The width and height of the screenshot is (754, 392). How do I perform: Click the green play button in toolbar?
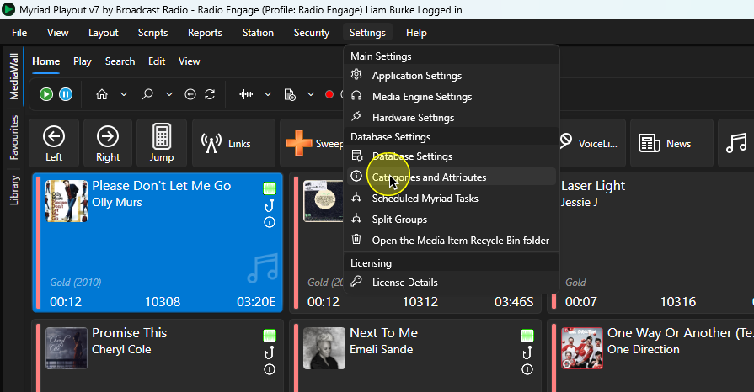click(x=46, y=94)
